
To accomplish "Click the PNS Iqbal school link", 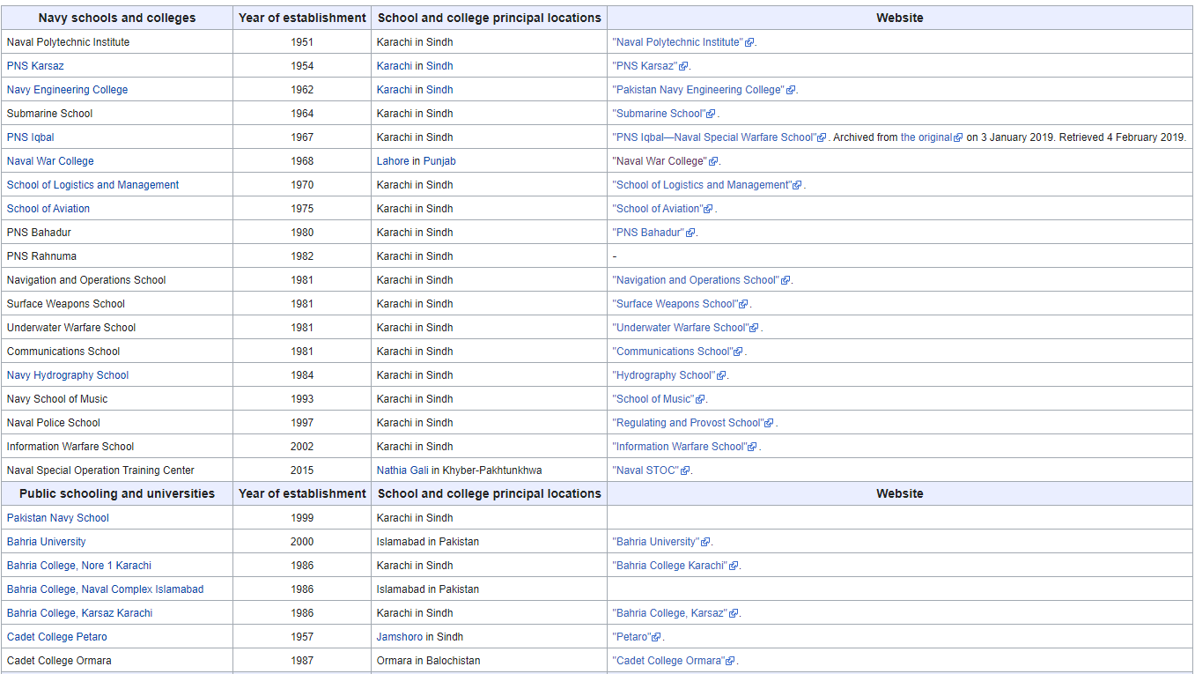I will (31, 137).
